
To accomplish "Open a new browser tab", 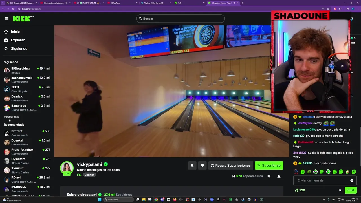I will (242, 3).
